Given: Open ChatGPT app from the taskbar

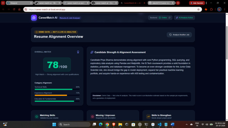Looking at the screenshot, I should tap(140, 125).
